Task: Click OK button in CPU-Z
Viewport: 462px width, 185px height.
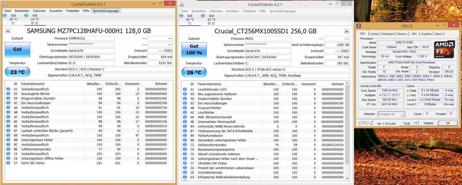Action: tap(448, 123)
